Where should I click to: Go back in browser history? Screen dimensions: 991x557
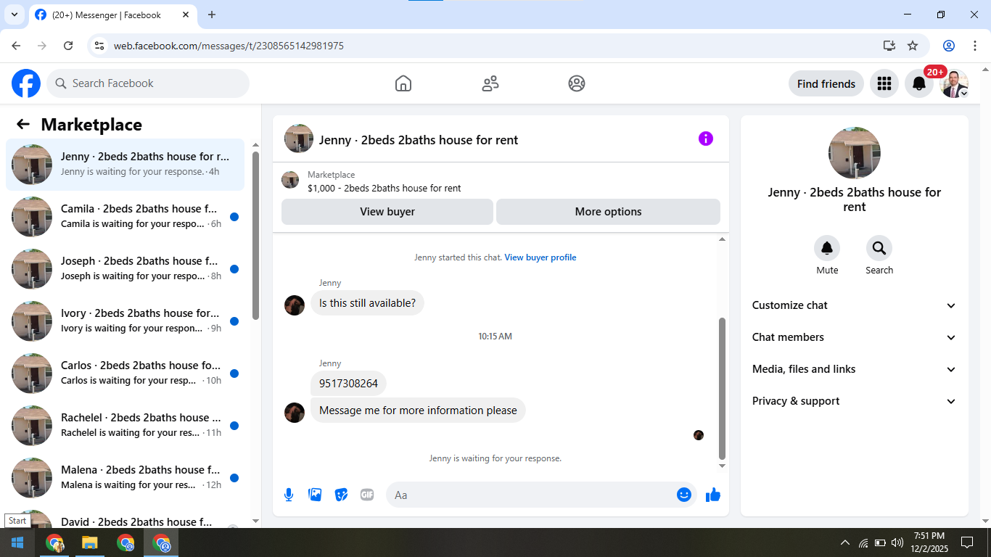[17, 46]
